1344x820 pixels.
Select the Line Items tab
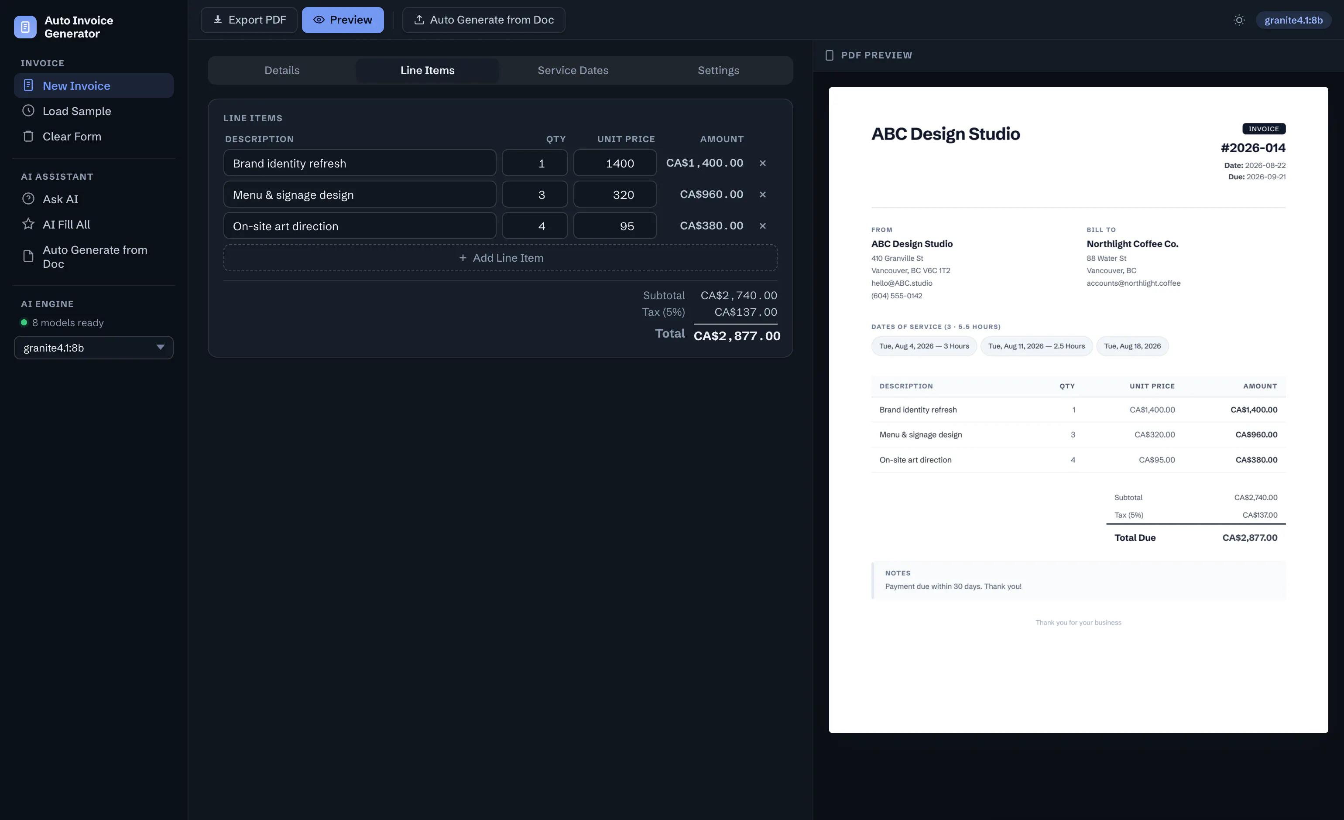click(428, 70)
